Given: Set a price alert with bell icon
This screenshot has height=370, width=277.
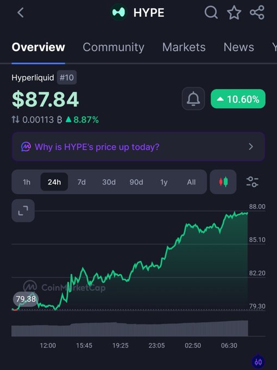Looking at the screenshot, I should (193, 98).
